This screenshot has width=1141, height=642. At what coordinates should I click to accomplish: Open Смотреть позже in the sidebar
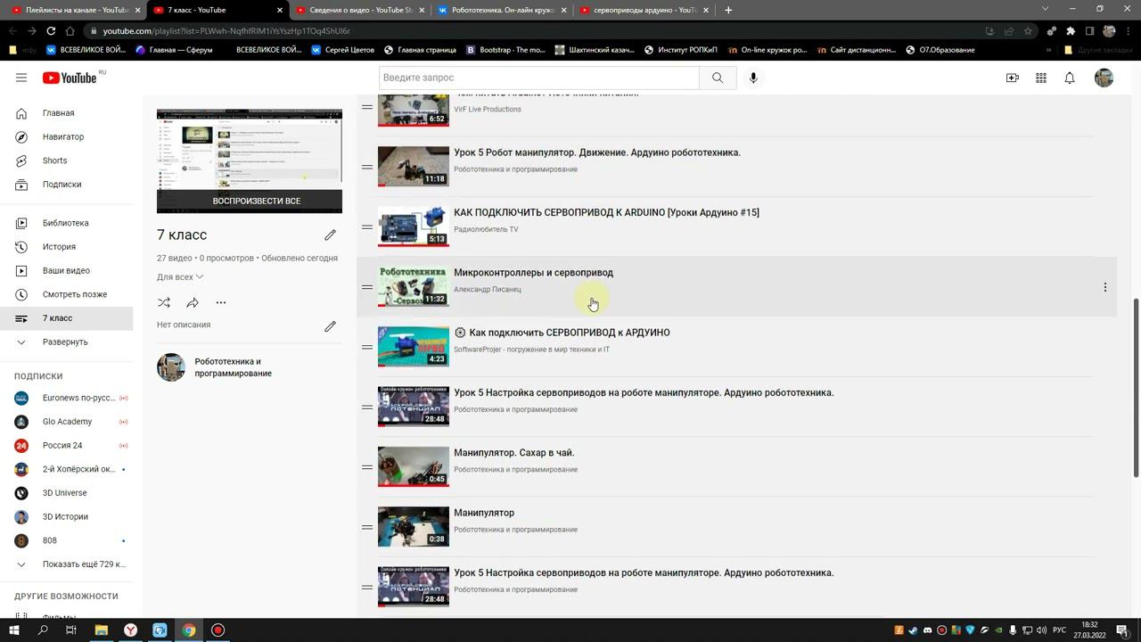coord(66,294)
